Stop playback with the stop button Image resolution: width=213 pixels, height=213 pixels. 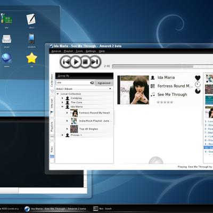[x=85, y=62]
